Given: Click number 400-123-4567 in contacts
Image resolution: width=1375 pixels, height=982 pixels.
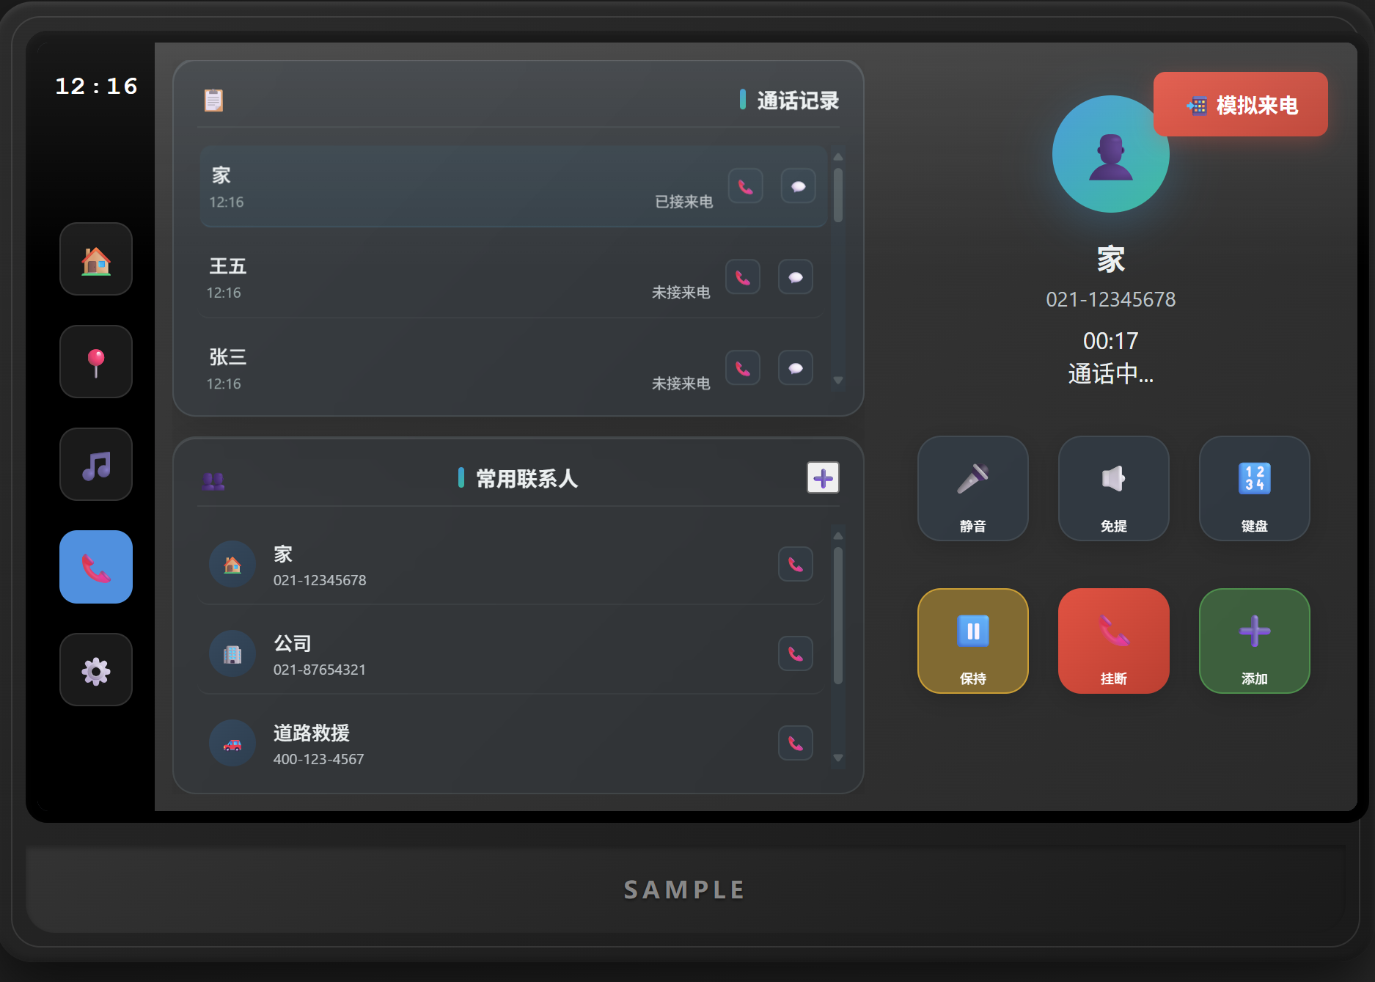Looking at the screenshot, I should pos(319,759).
